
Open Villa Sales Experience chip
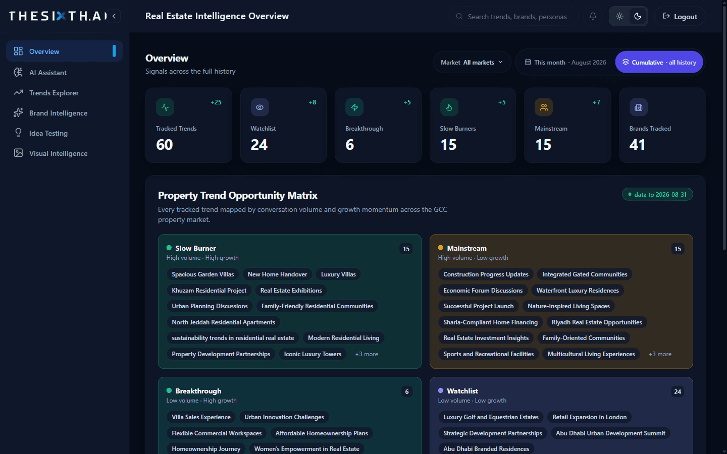pyautogui.click(x=201, y=417)
